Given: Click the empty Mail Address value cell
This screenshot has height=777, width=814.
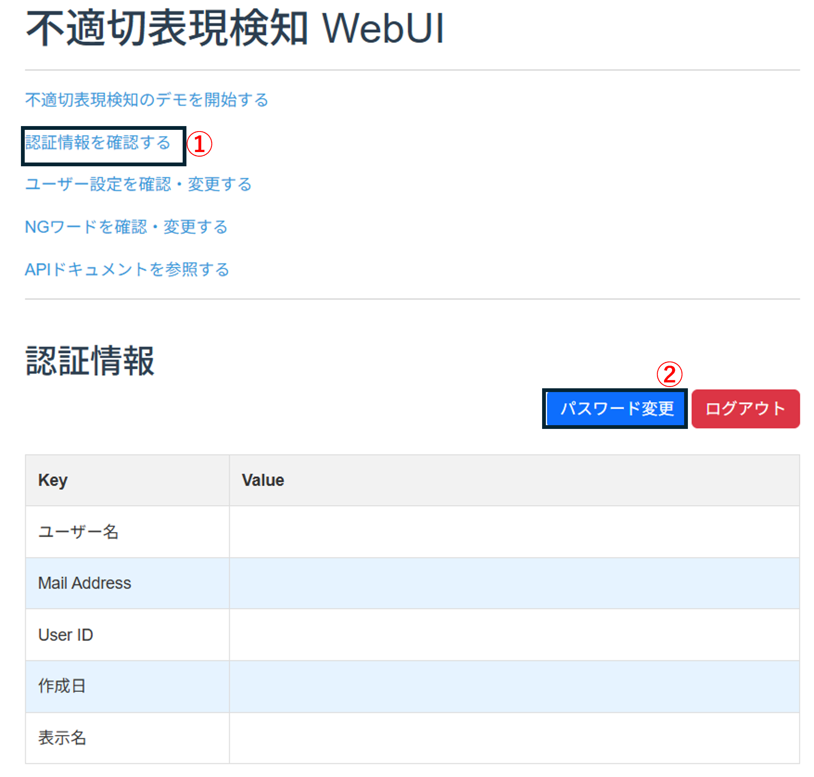Looking at the screenshot, I should (514, 583).
